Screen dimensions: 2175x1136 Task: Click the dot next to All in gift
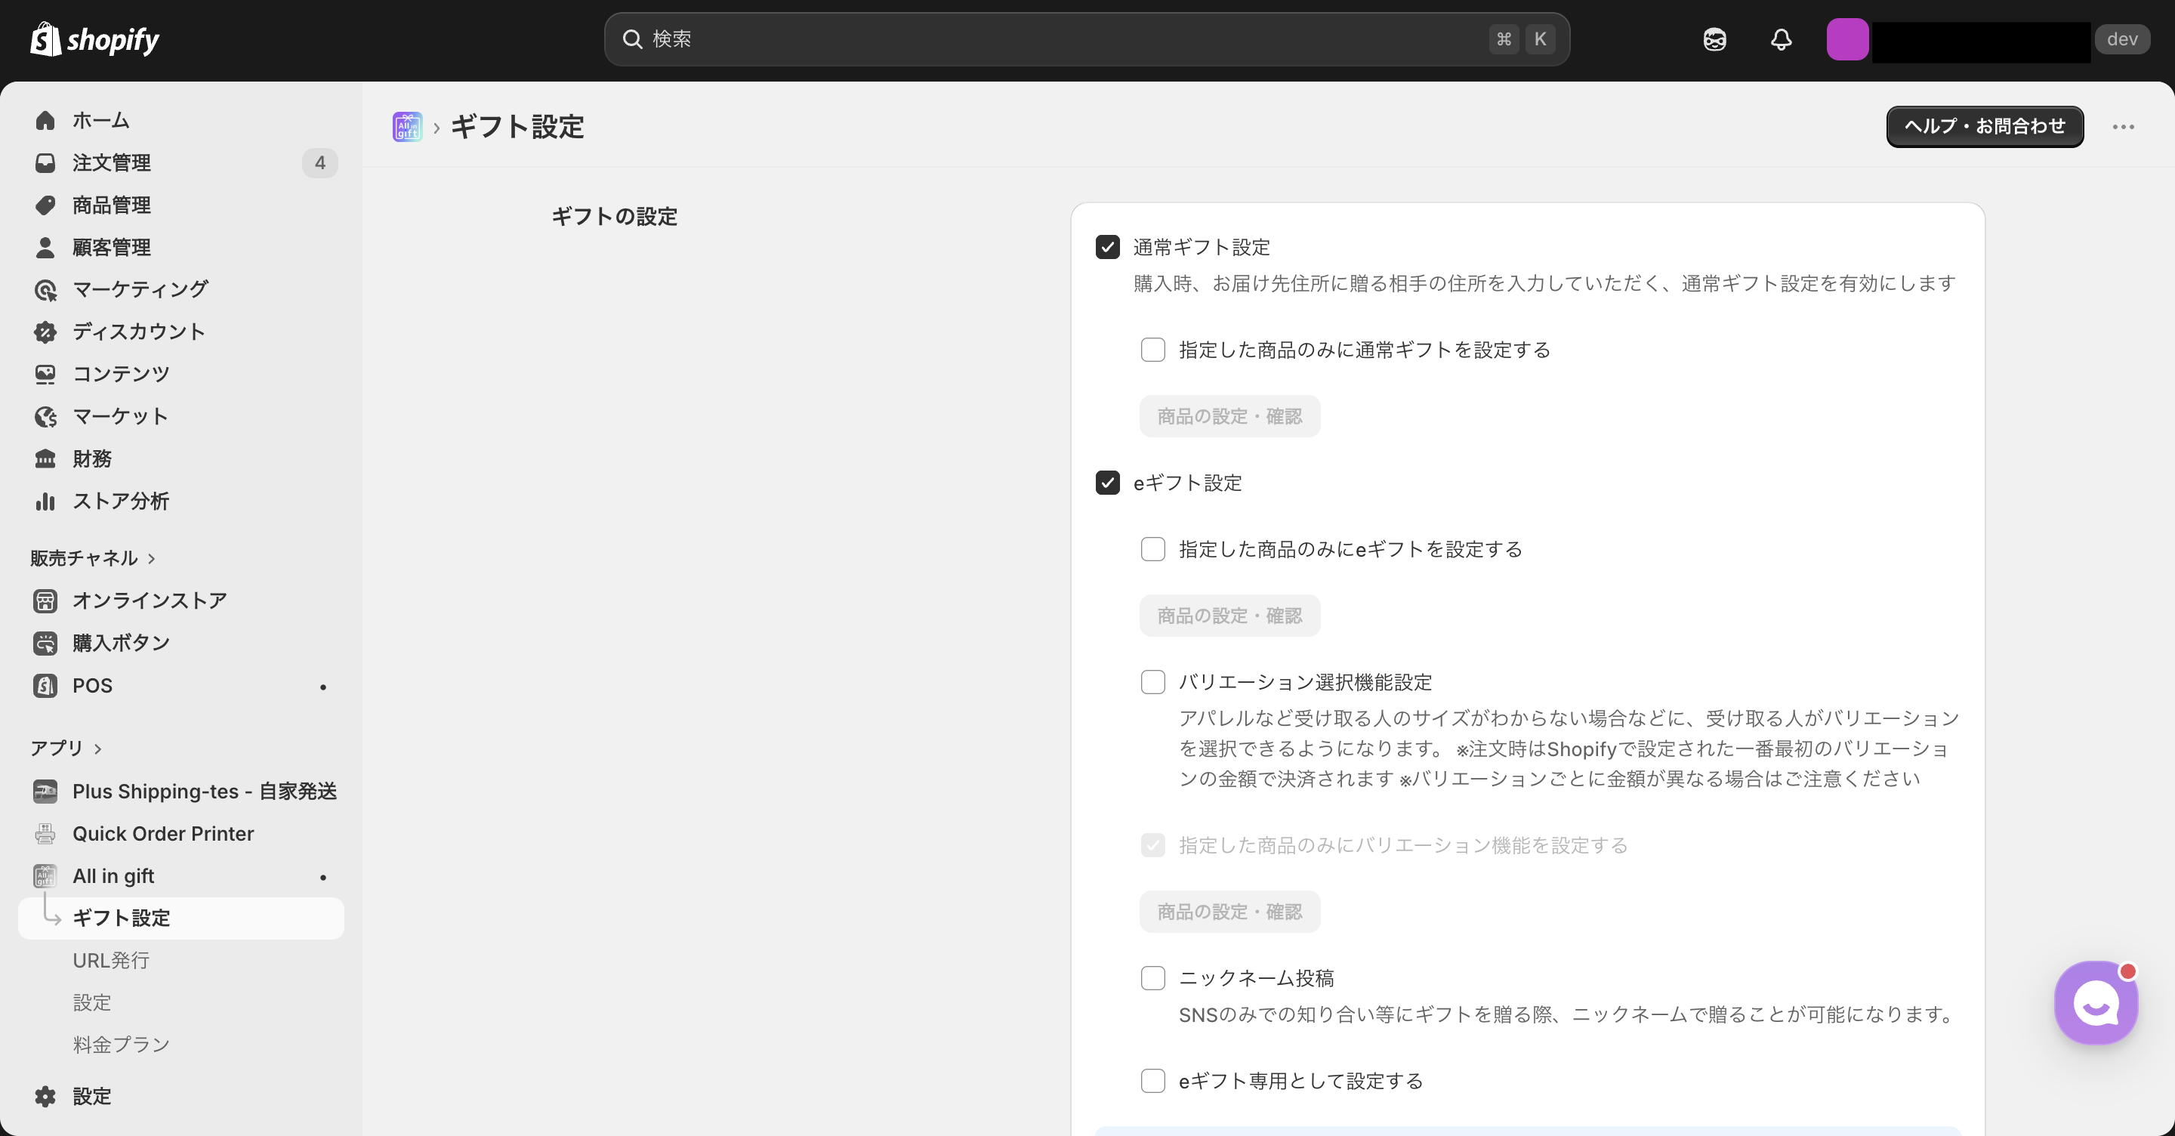(322, 877)
